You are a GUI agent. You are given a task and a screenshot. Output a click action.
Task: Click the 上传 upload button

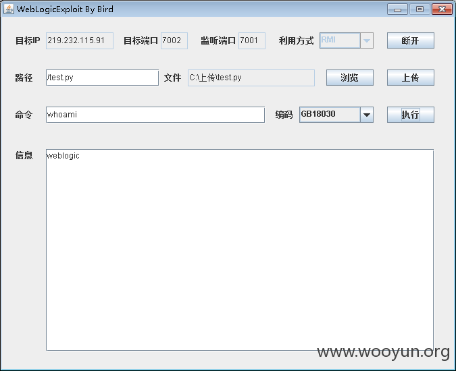[x=410, y=78]
